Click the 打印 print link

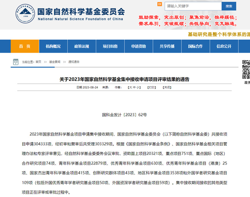click(x=152, y=88)
